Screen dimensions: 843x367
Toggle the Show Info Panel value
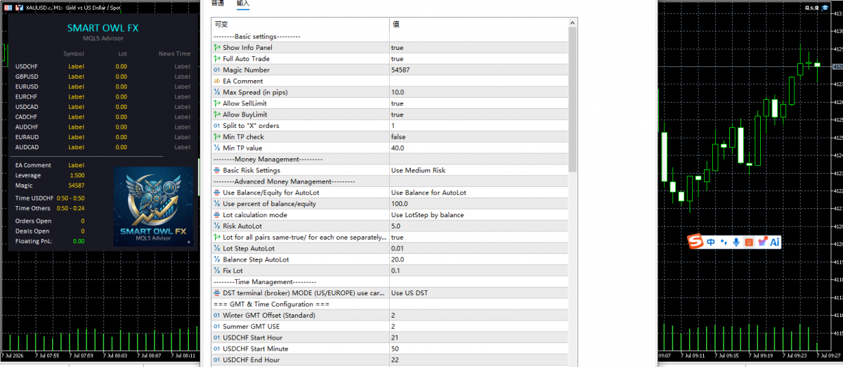pyautogui.click(x=478, y=48)
